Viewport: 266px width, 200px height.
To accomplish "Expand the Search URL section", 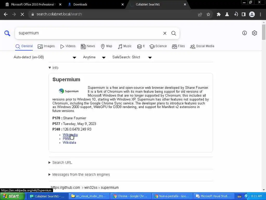I will pyautogui.click(x=60, y=162).
